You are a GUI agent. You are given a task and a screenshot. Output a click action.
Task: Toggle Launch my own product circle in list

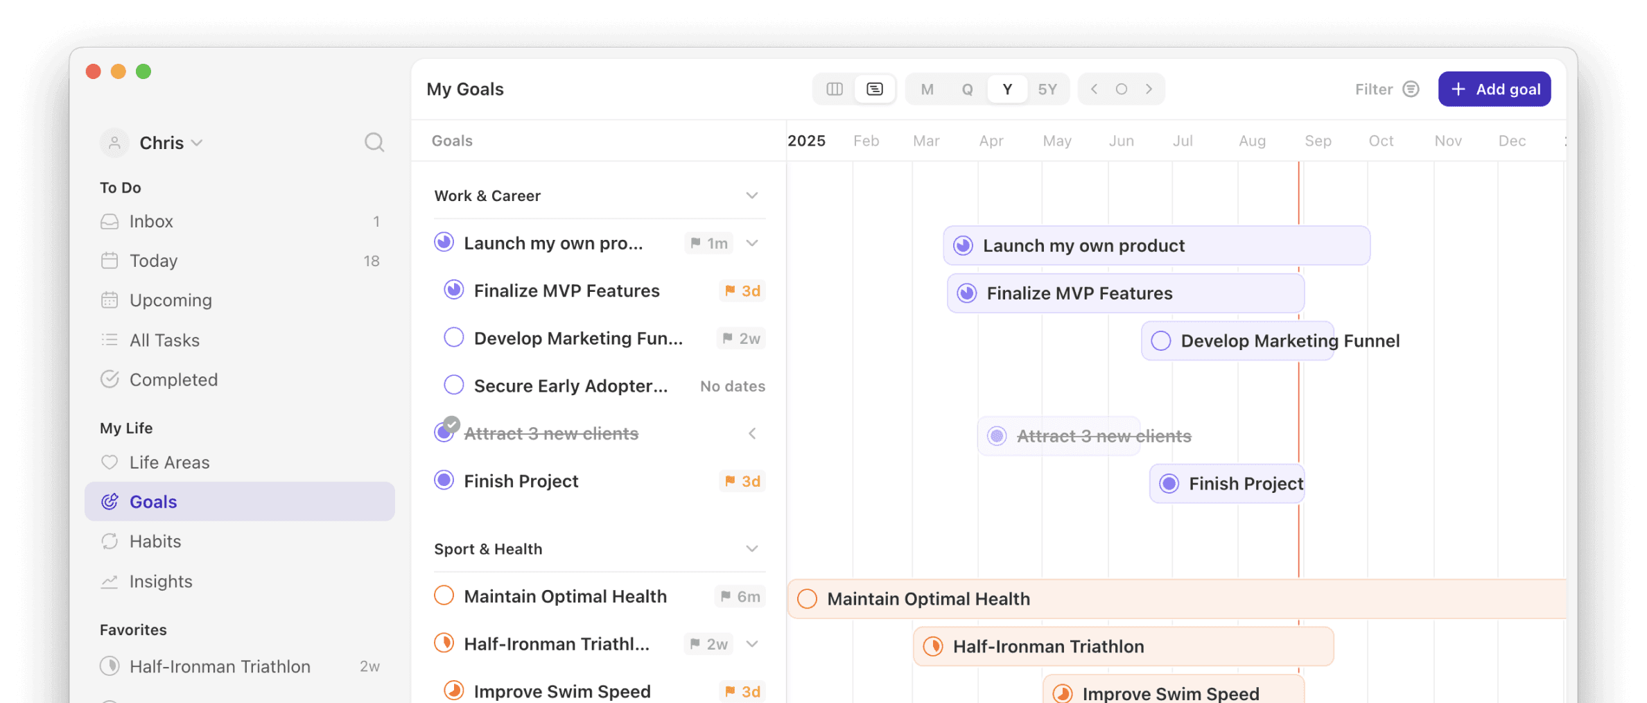pos(444,242)
